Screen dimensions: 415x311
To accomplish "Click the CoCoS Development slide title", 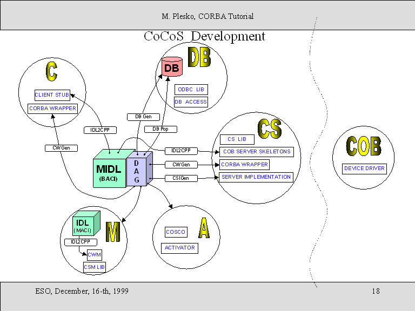I will click(x=204, y=37).
